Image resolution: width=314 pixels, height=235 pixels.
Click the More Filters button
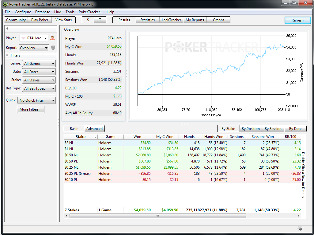click(30, 109)
